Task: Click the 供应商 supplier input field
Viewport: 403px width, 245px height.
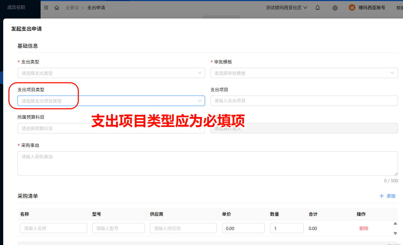Action: pos(183,228)
